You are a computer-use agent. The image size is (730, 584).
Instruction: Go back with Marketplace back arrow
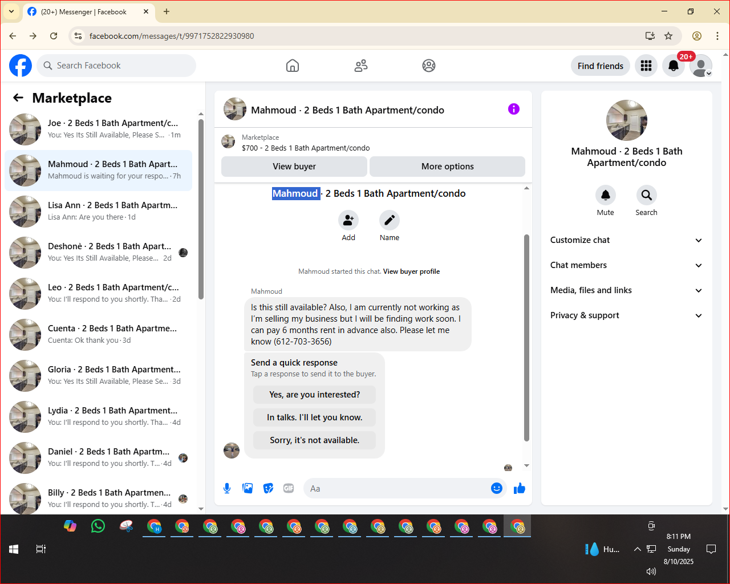click(x=18, y=98)
